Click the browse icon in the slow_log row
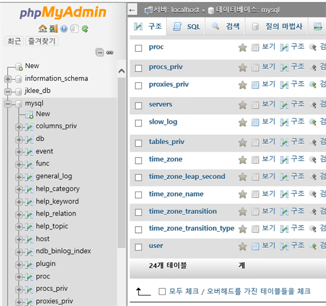 point(255,123)
